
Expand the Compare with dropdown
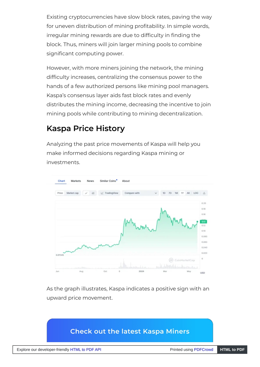140,193
